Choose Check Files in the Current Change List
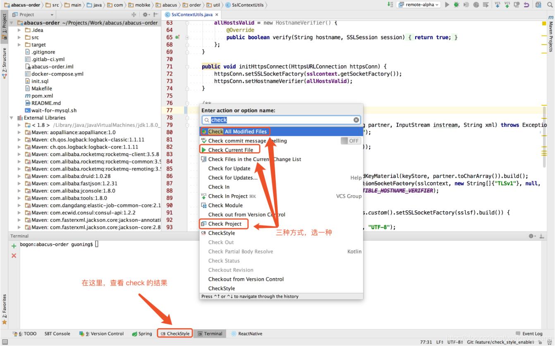The height and width of the screenshot is (346, 555). click(x=281, y=159)
